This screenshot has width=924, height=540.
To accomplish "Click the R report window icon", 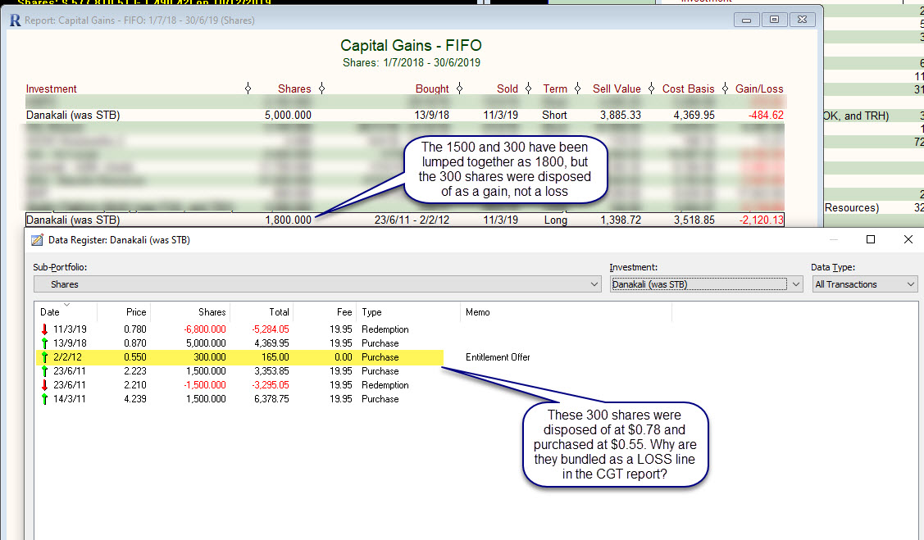I will [x=16, y=20].
